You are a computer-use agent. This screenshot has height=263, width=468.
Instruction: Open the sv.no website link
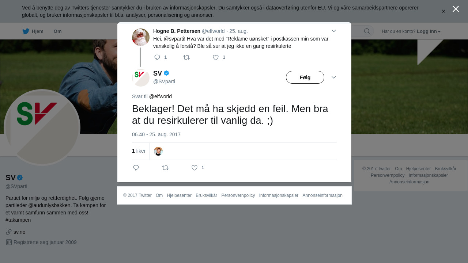click(19, 232)
